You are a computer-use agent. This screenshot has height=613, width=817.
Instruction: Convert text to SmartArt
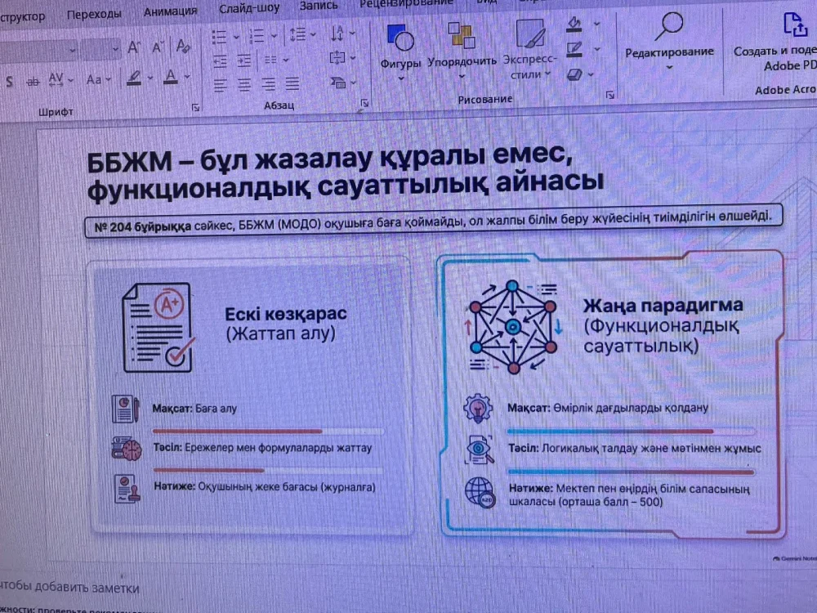click(343, 82)
